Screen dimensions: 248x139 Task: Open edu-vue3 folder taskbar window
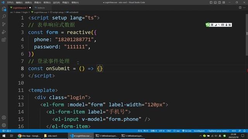tap(55, 136)
